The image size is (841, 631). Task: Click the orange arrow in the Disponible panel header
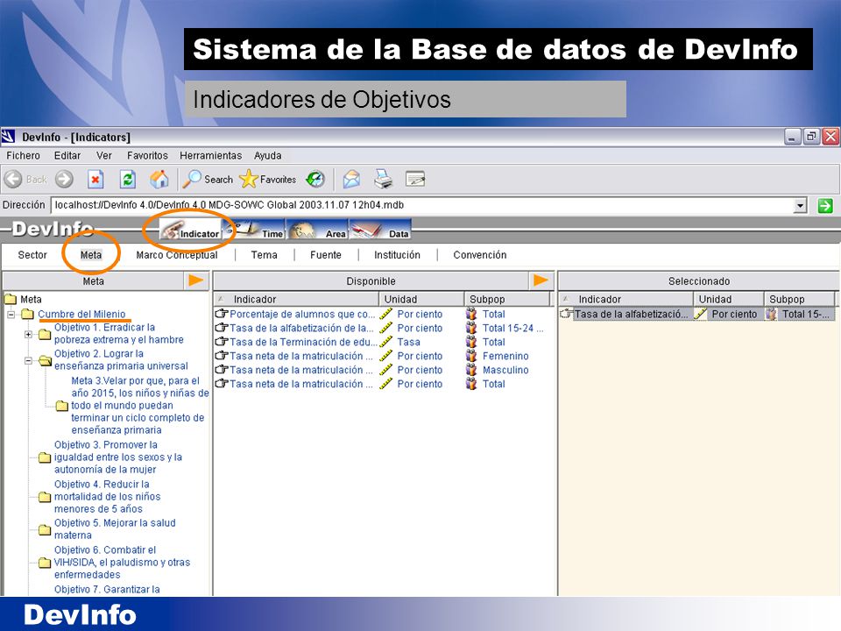click(541, 280)
